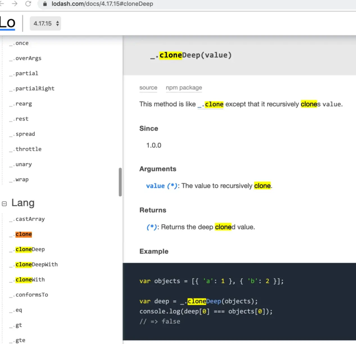Open the source link

148,88
